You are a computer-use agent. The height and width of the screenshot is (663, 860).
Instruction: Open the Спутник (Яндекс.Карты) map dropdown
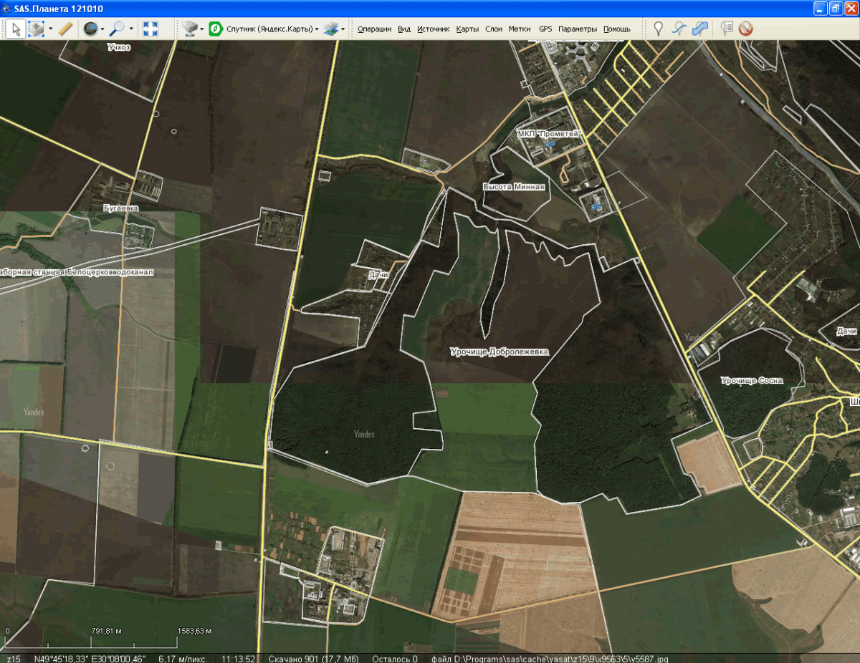(x=272, y=29)
